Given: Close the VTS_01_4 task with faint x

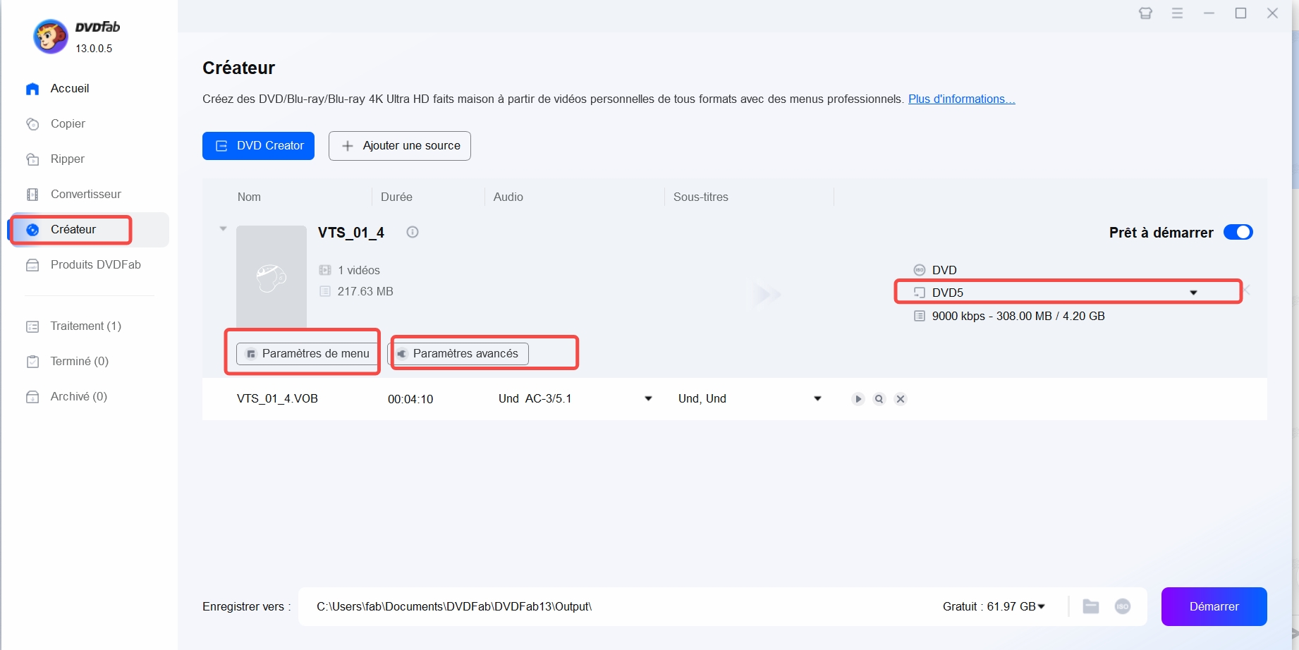Looking at the screenshot, I should coord(1246,290).
